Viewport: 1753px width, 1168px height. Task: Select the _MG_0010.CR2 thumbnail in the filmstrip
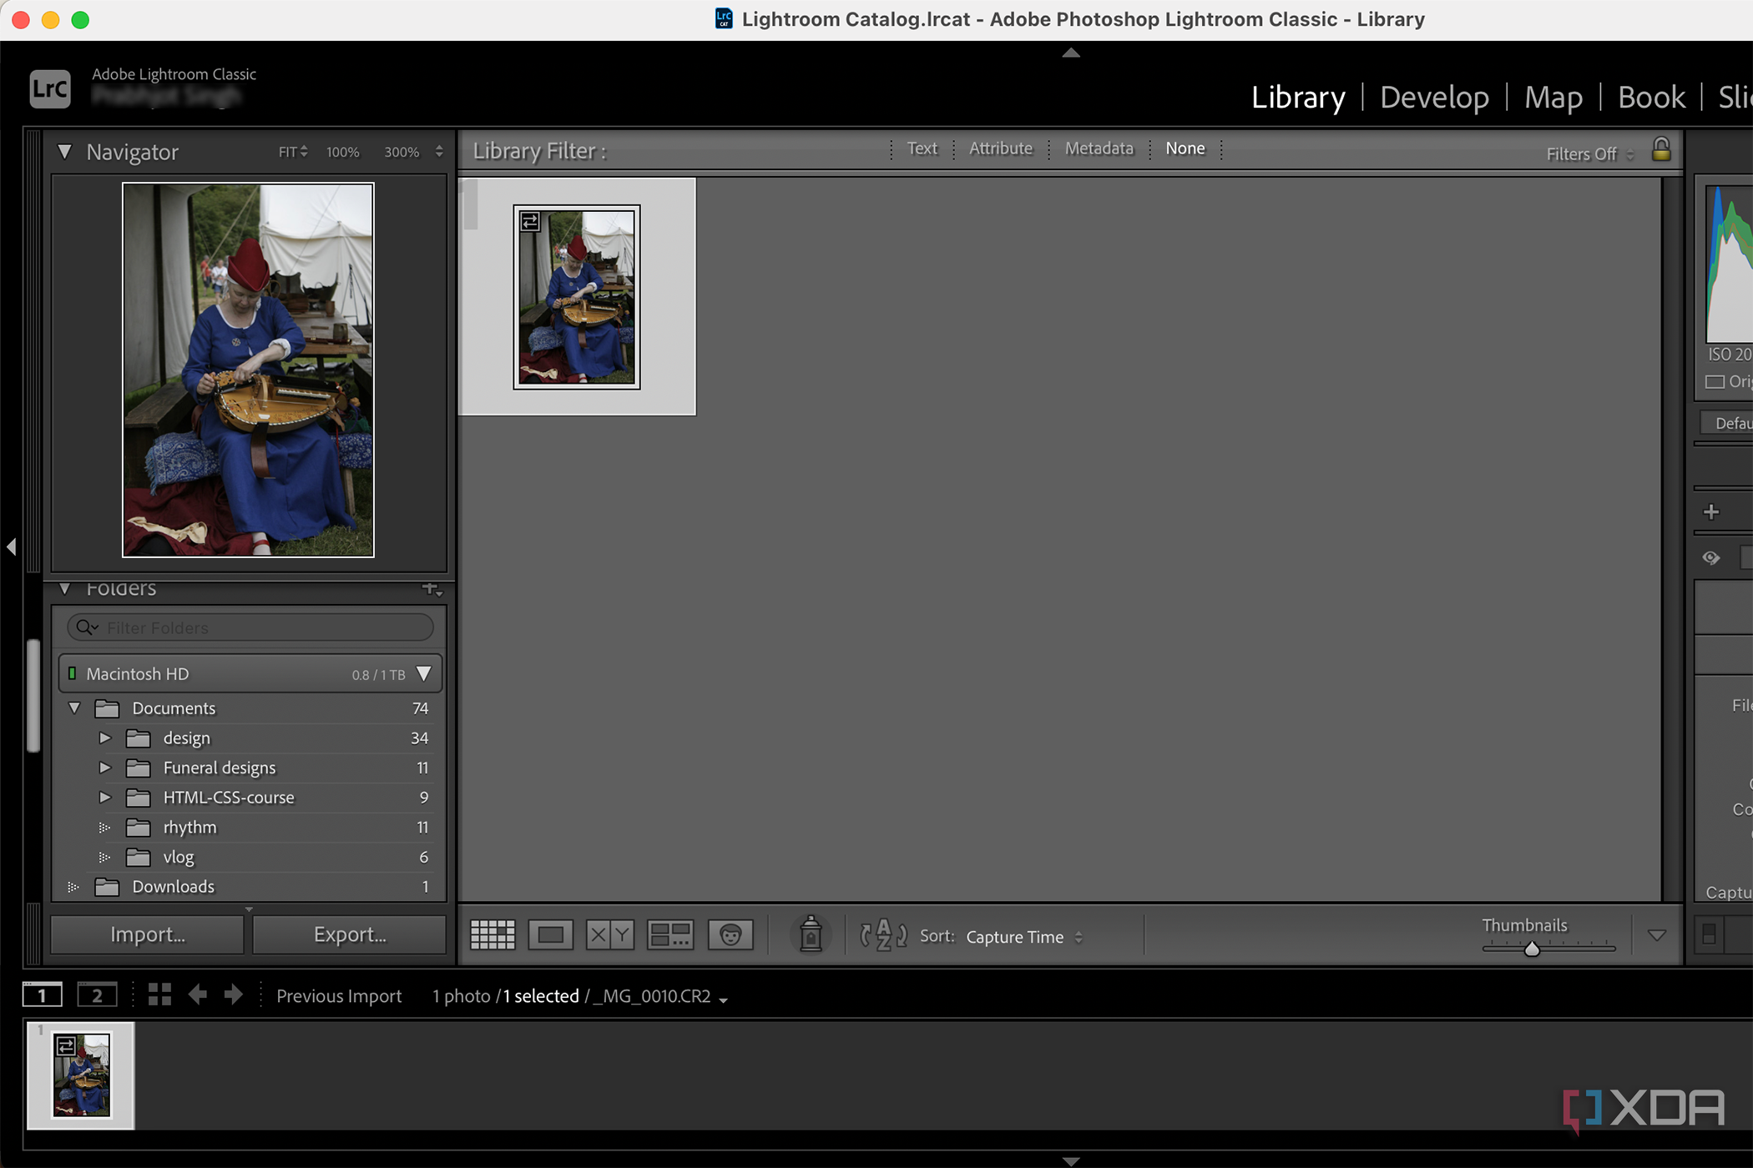coord(80,1076)
